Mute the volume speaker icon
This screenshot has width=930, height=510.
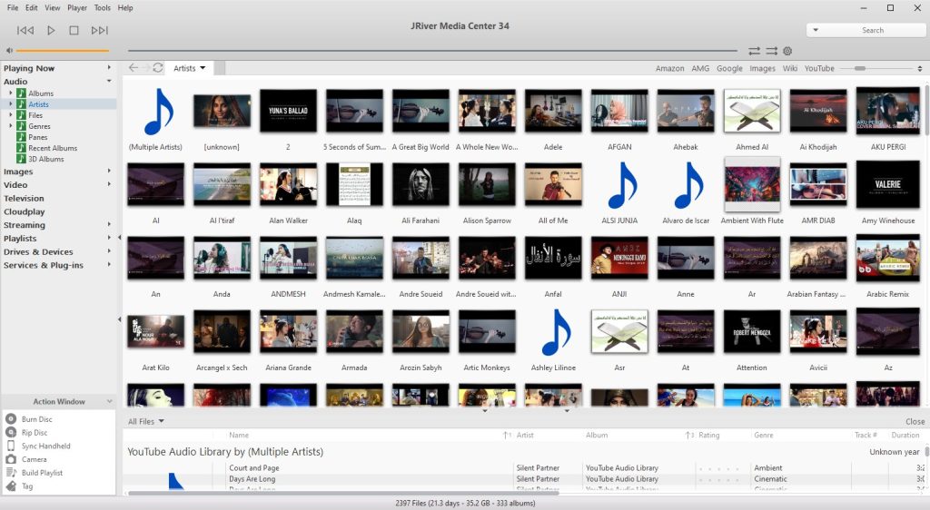[9, 51]
